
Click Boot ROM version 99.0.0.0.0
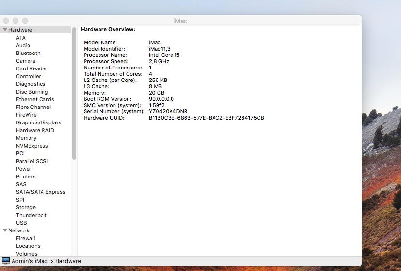[161, 99]
